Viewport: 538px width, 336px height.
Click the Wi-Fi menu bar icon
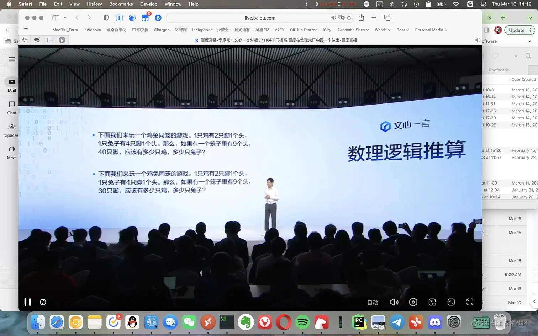click(x=456, y=4)
